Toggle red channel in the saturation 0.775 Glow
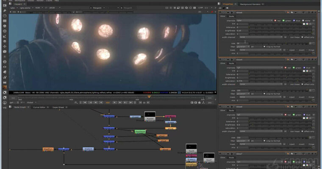The height and width of the screenshot is (169, 322). [286, 68]
